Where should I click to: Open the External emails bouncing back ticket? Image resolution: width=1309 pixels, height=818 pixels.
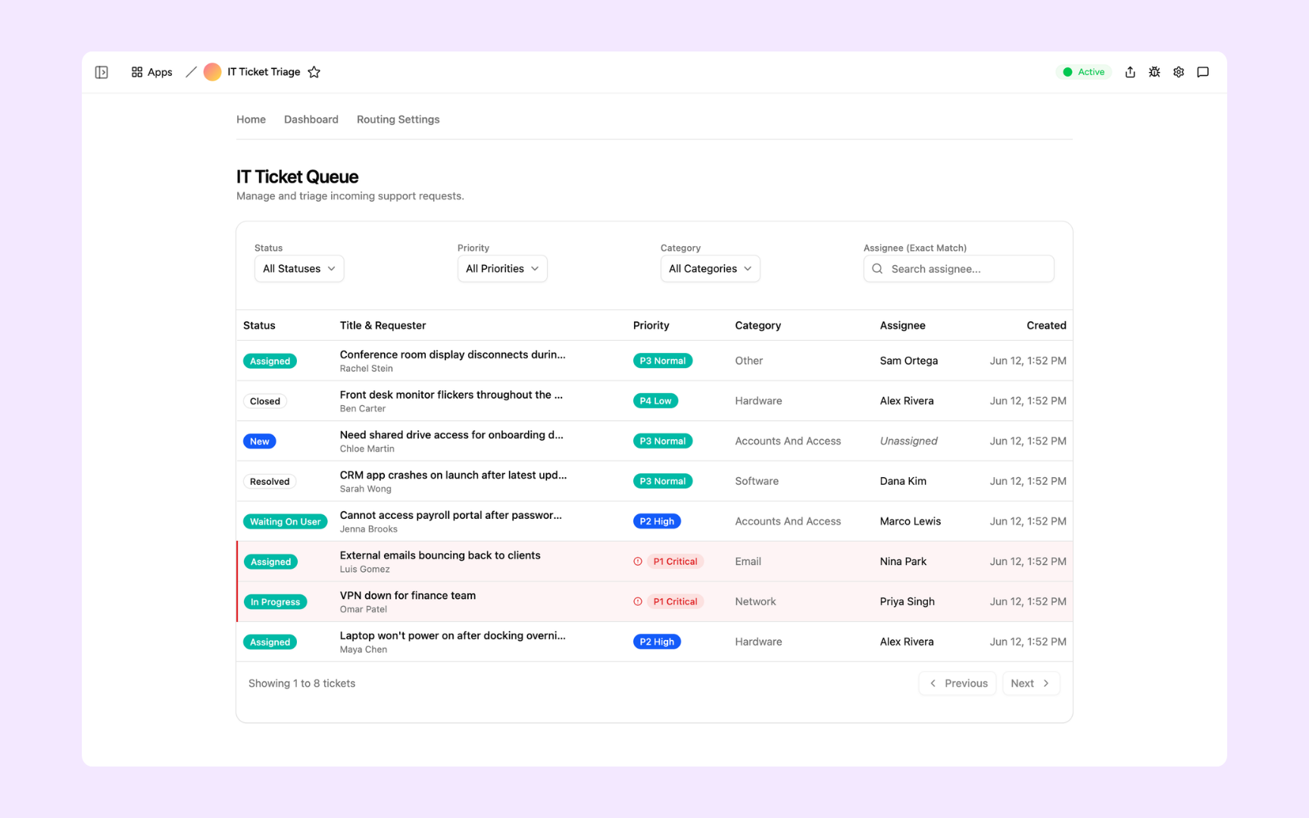click(x=440, y=555)
